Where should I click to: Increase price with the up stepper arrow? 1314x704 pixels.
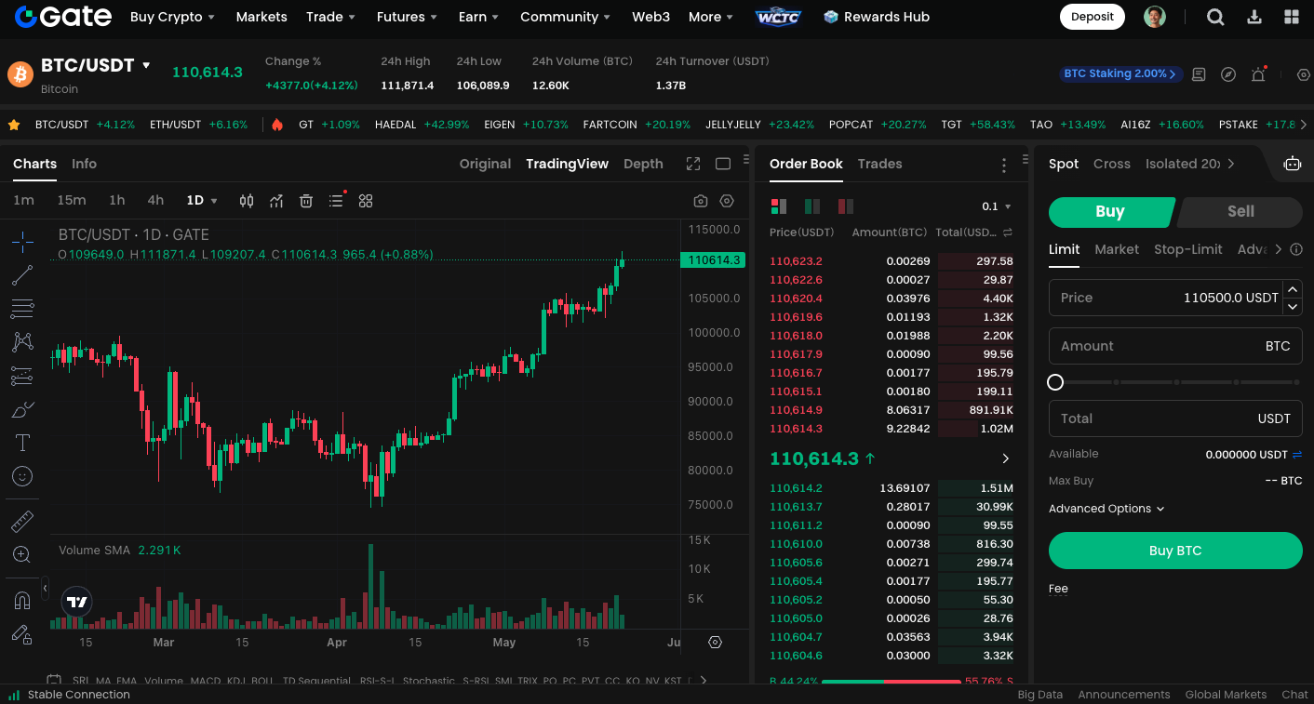(1293, 289)
